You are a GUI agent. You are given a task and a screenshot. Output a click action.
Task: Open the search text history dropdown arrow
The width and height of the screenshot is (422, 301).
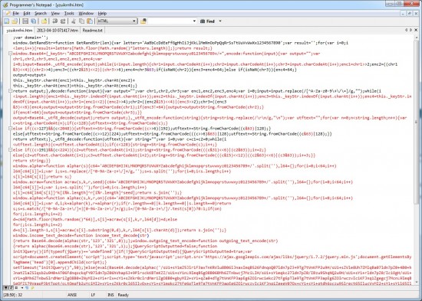coord(194,21)
